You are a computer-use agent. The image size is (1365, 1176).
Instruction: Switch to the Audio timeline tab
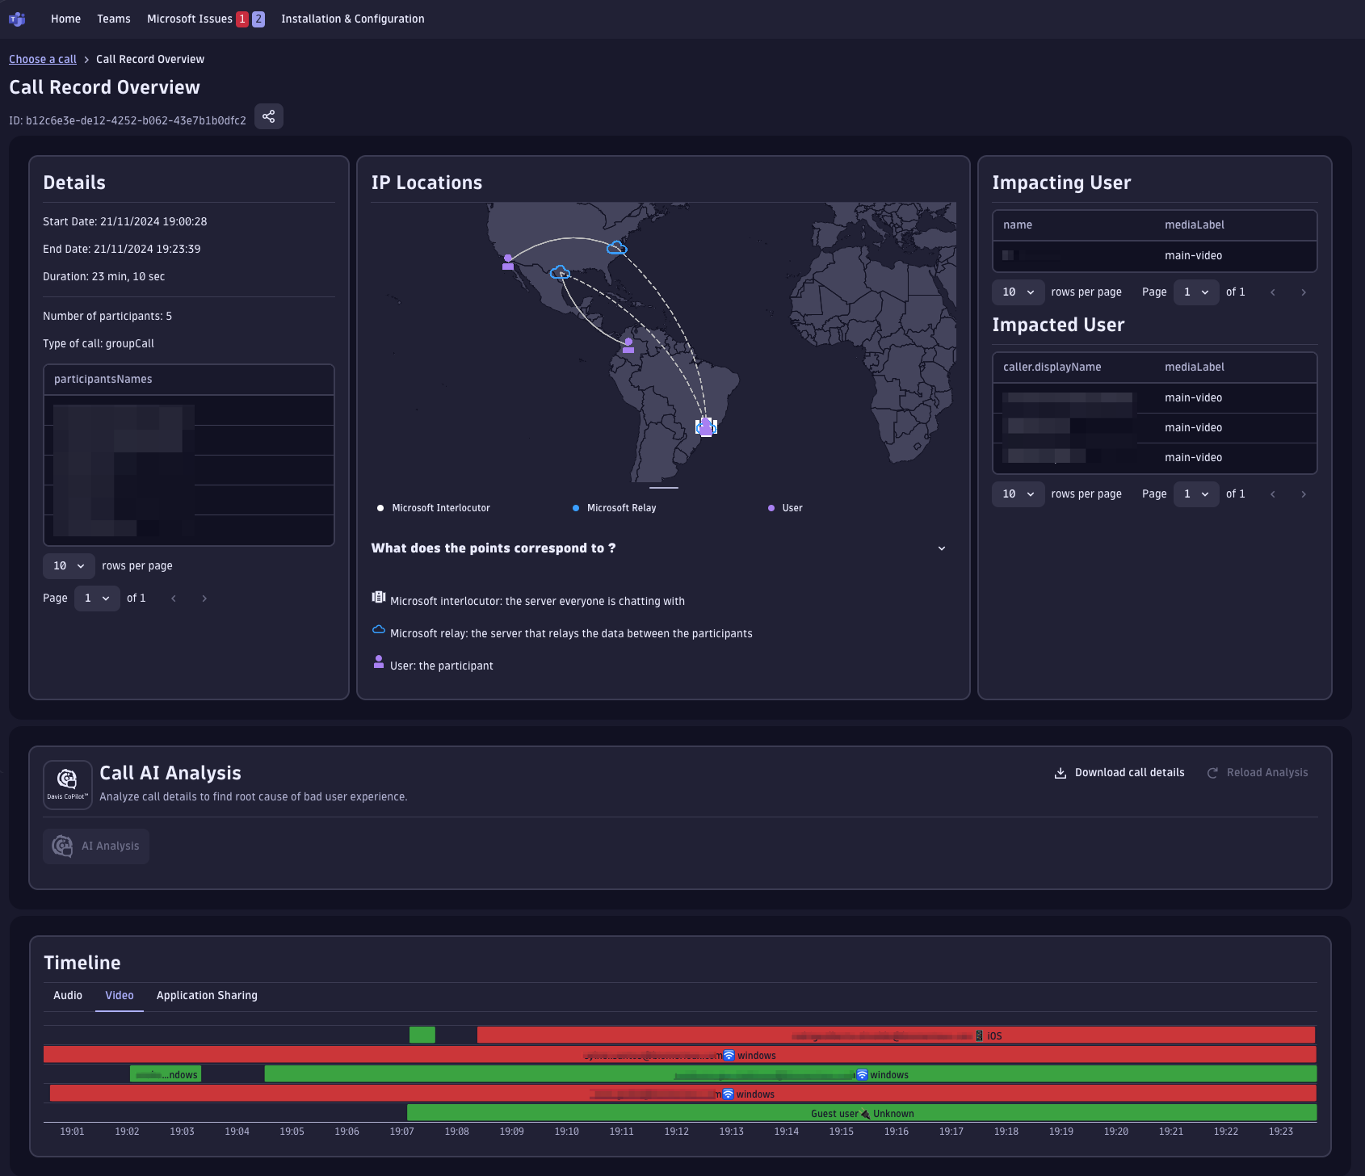coord(68,996)
